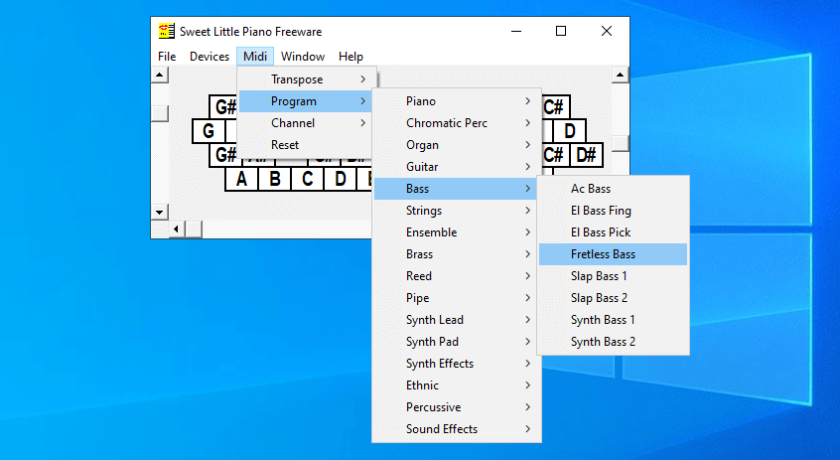
Task: Click the right vertical scrollbar thumb
Action: pos(621,143)
